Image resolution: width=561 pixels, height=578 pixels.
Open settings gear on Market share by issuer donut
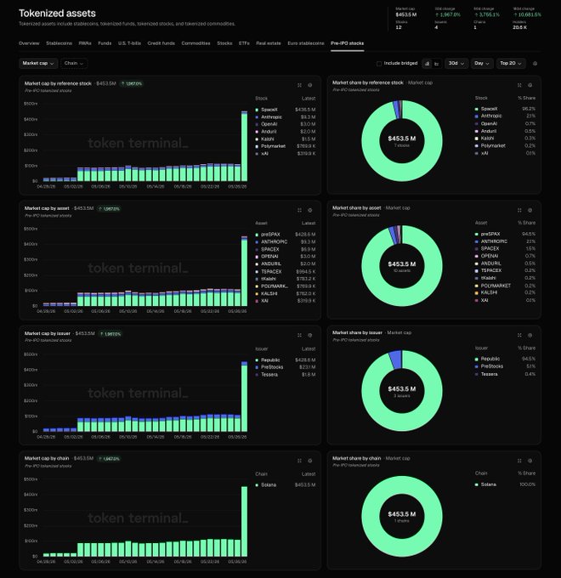(530, 335)
